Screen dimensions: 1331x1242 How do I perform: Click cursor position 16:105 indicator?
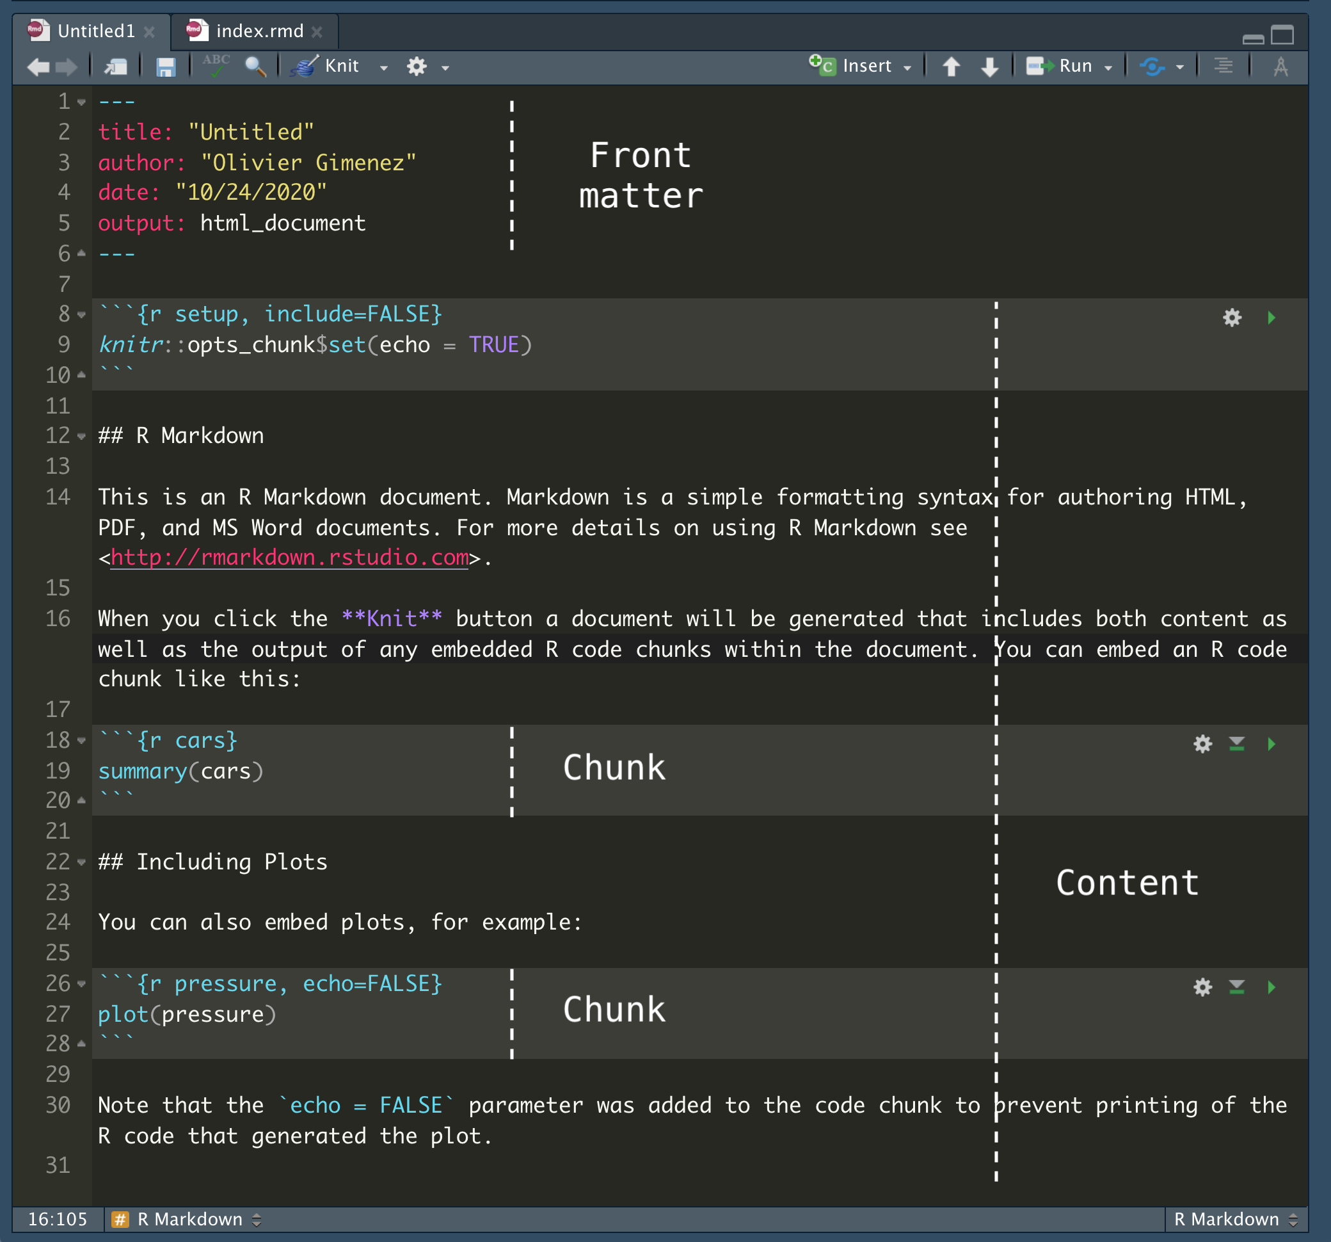(58, 1219)
